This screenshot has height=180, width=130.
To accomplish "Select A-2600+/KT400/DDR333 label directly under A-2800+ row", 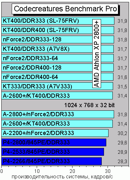I will click(36, 124).
